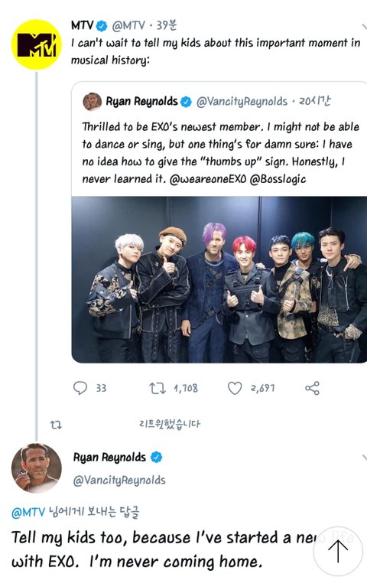Open the reply comment icon with 33
Viewport: 367px width, 580px height.
coord(80,388)
